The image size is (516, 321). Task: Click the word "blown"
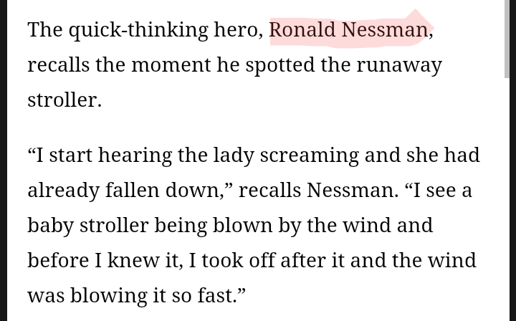pos(243,225)
